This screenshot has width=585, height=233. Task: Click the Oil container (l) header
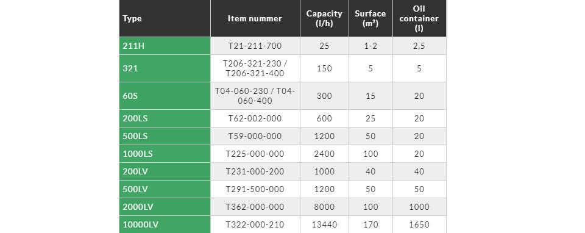[x=419, y=18]
